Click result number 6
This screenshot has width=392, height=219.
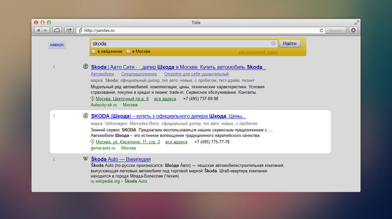54,159
